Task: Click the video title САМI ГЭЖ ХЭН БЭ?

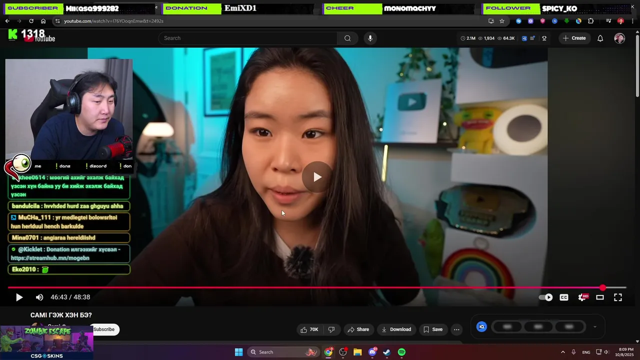Action: click(61, 315)
